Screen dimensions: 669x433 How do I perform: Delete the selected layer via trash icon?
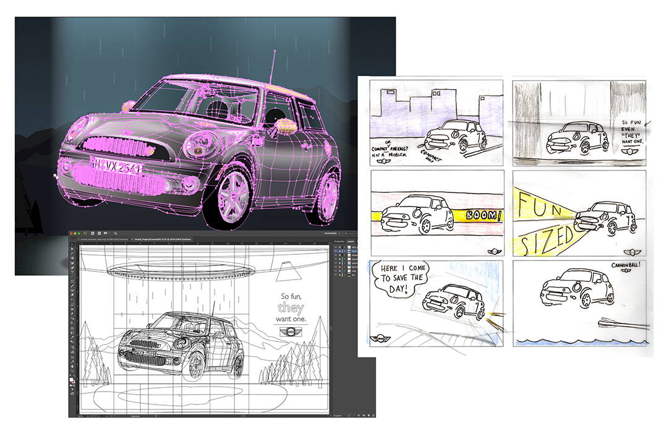click(372, 415)
